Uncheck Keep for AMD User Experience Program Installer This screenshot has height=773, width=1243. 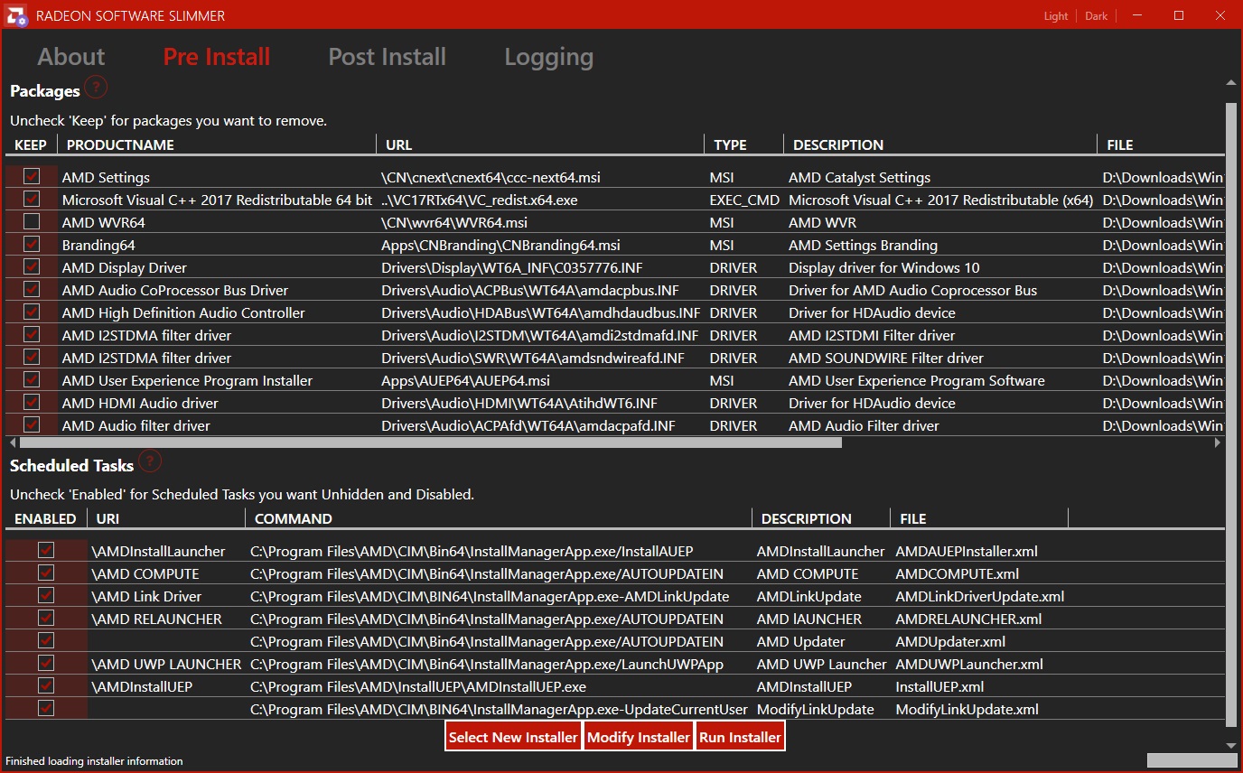coord(32,380)
